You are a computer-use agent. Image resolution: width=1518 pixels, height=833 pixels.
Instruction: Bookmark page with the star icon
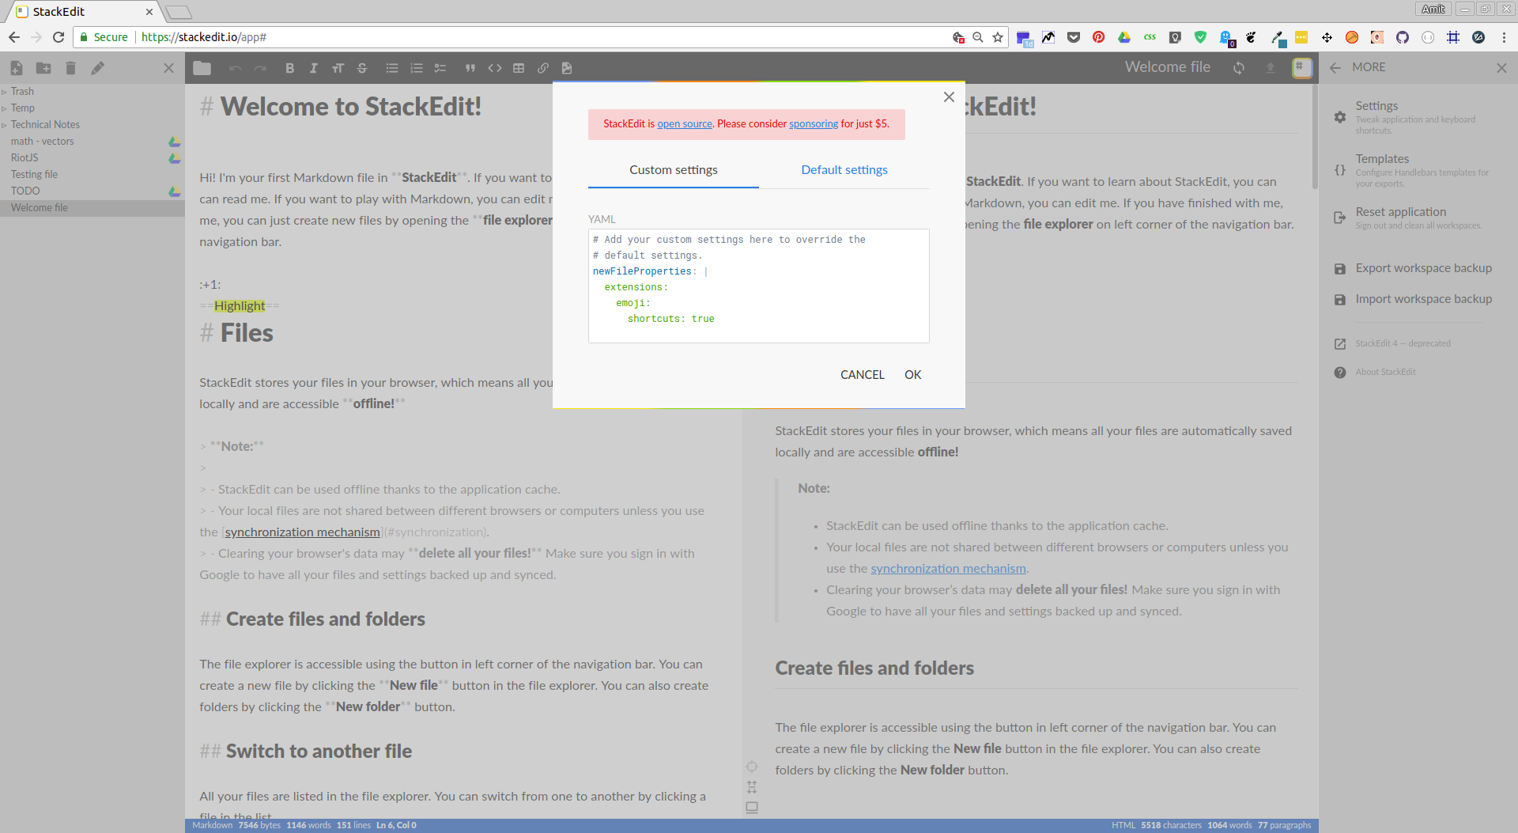998,37
